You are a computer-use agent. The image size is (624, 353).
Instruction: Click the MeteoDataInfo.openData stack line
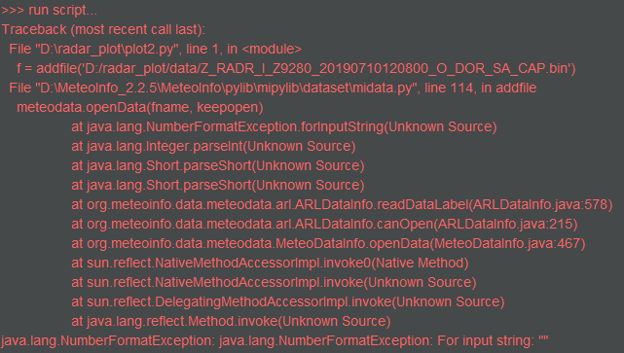[x=328, y=244]
